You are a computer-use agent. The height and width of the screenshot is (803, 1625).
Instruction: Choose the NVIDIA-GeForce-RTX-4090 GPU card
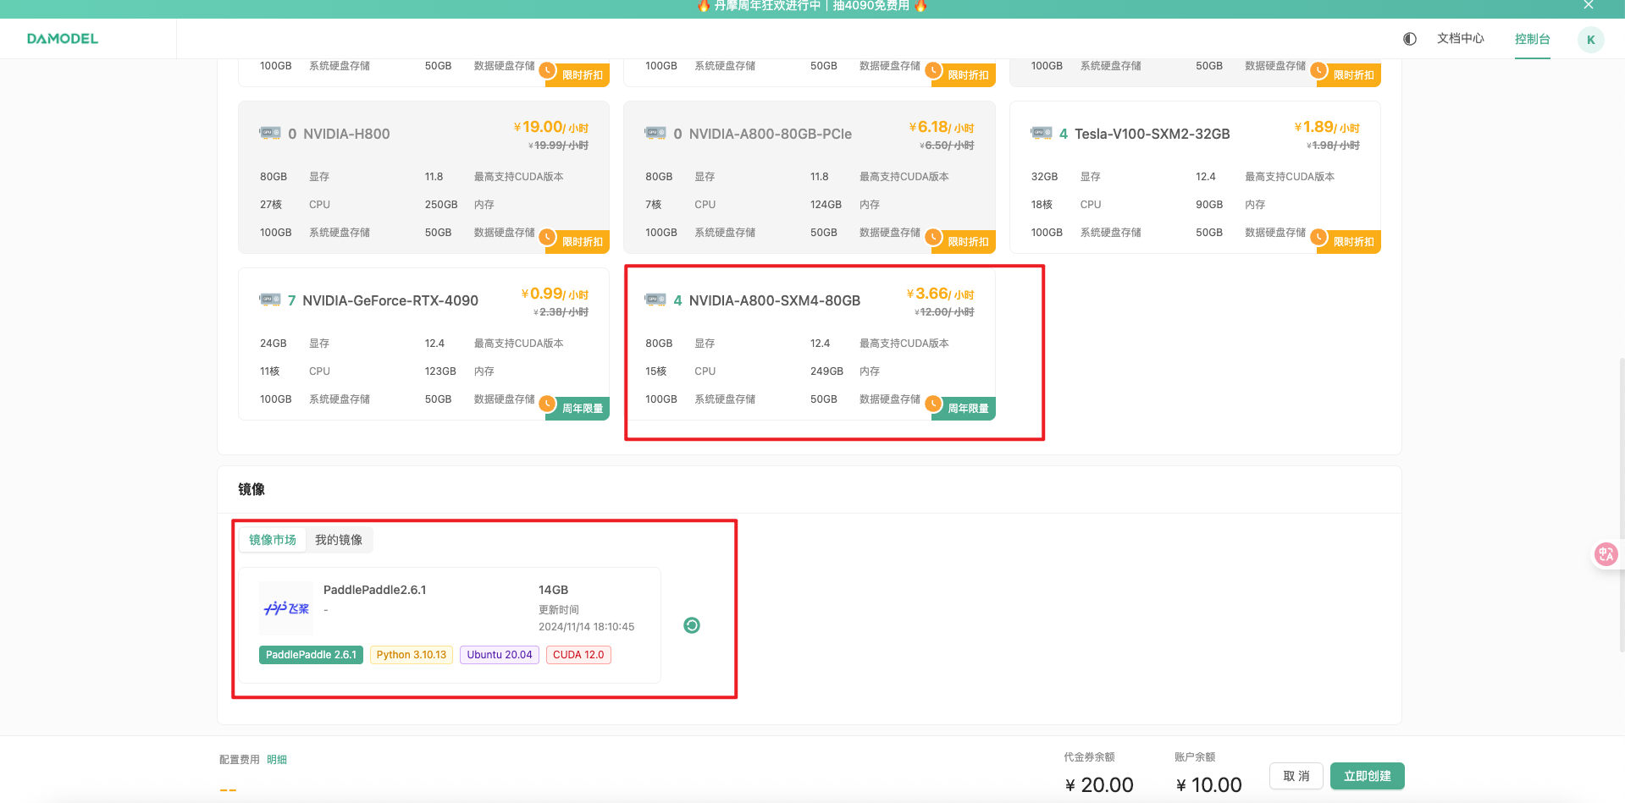click(x=423, y=344)
